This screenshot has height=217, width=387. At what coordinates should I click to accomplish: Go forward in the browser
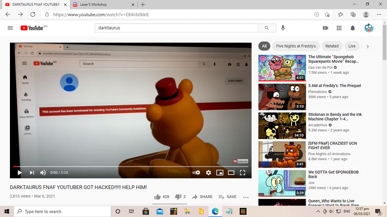click(x=21, y=15)
